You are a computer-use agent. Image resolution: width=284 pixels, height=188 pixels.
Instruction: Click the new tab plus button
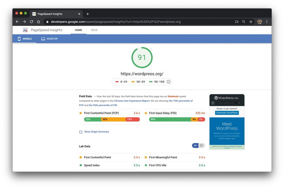[x=87, y=14]
